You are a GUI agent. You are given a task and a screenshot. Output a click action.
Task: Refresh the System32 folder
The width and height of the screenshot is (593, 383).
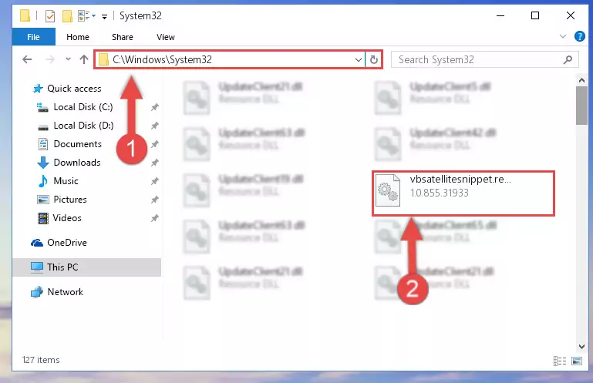pyautogui.click(x=374, y=60)
